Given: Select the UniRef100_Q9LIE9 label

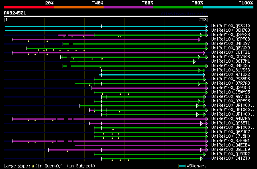Looking at the screenshot, I should 230,150.
